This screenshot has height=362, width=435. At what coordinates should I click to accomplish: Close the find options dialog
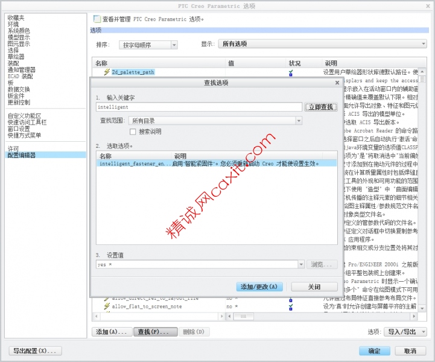[x=337, y=83]
